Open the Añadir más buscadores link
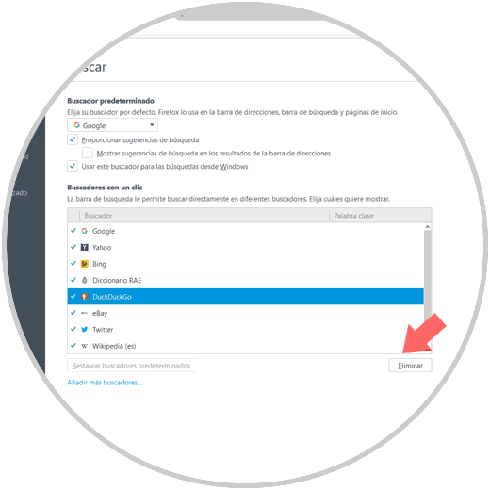The image size is (490, 490). pos(105,383)
